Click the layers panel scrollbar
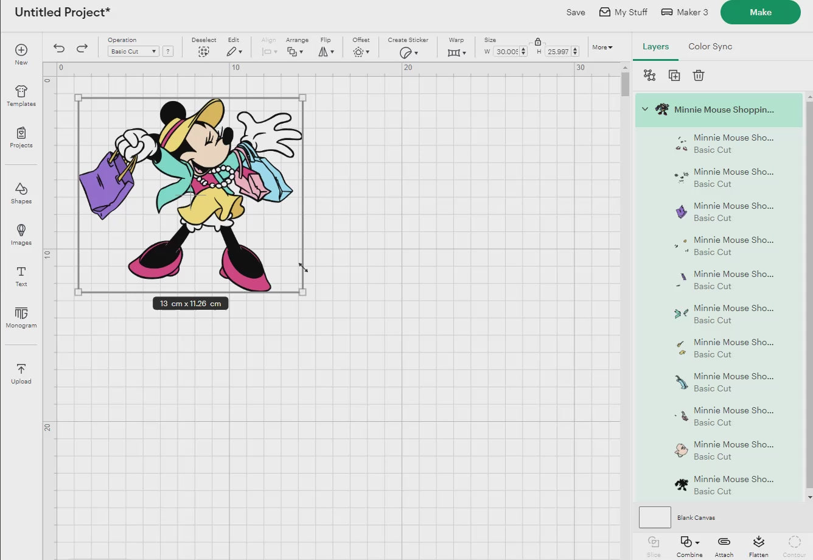Image resolution: width=813 pixels, height=560 pixels. tap(809, 294)
